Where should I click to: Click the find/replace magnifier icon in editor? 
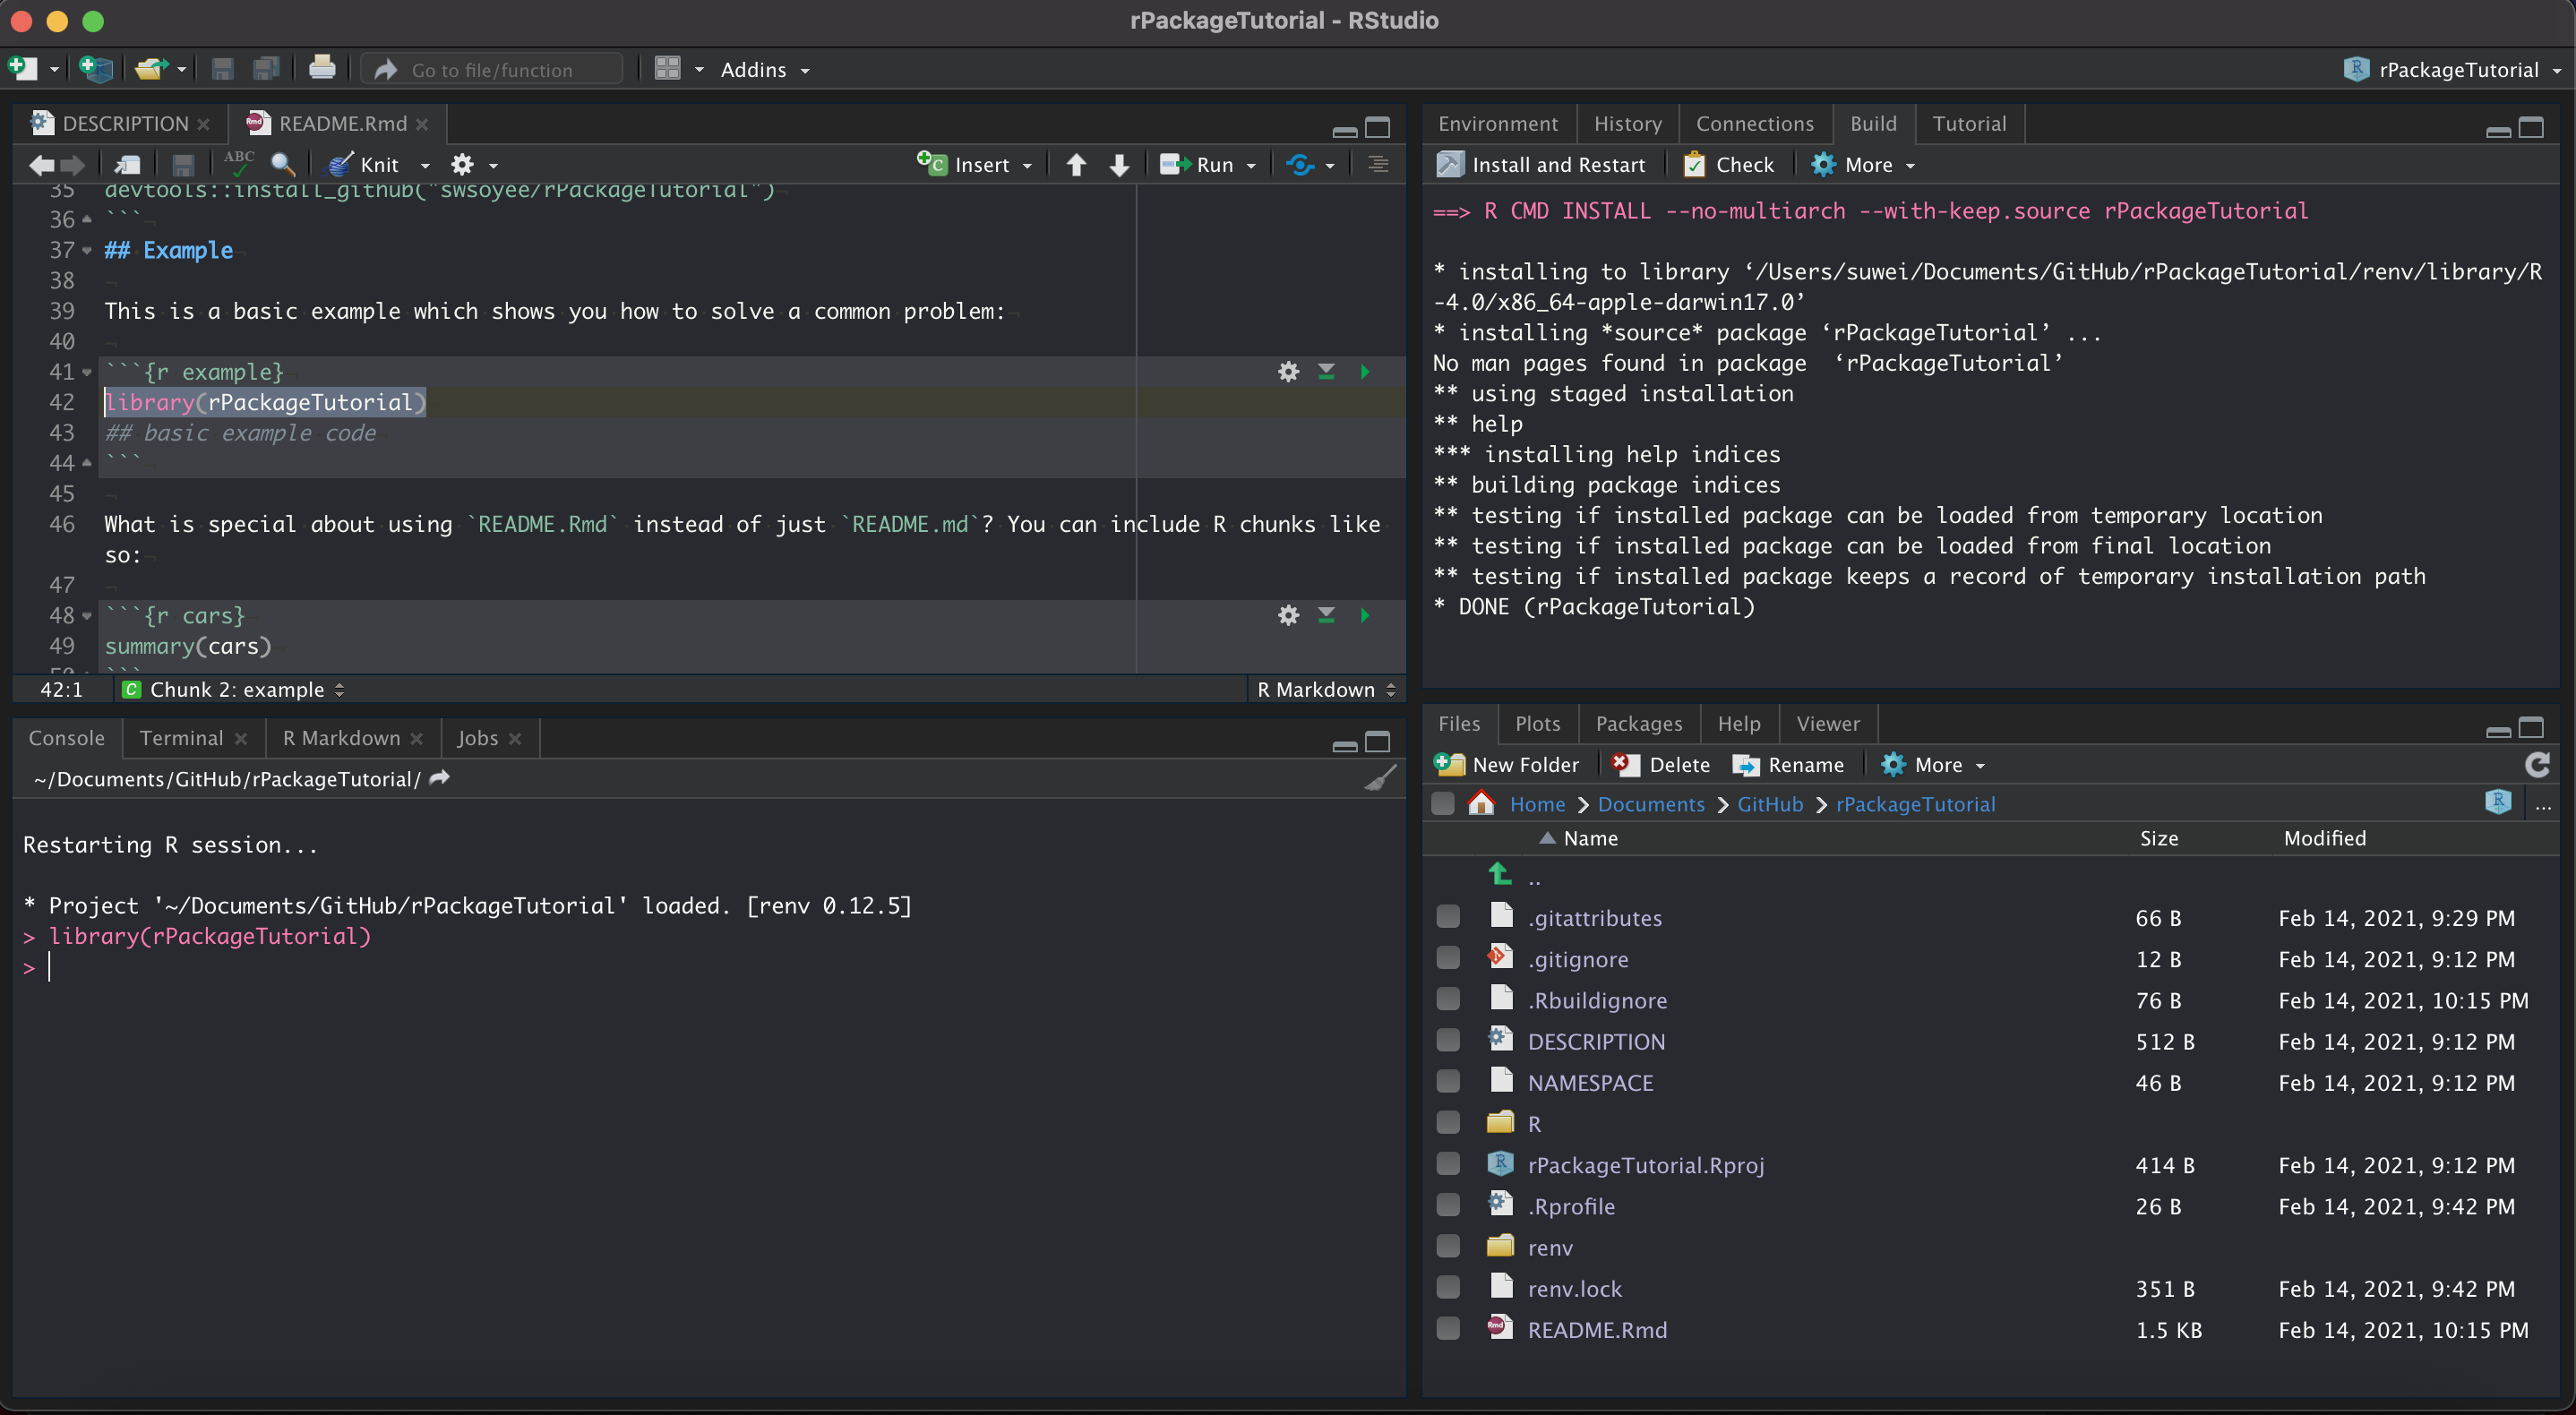pyautogui.click(x=283, y=165)
